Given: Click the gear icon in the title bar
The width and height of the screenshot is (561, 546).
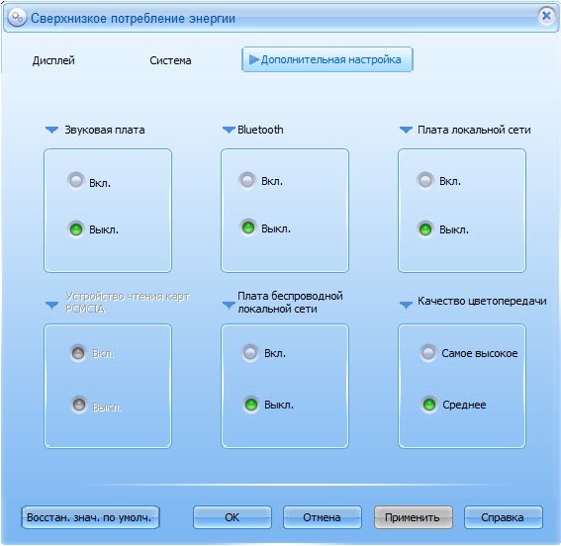Looking at the screenshot, I should click(17, 17).
